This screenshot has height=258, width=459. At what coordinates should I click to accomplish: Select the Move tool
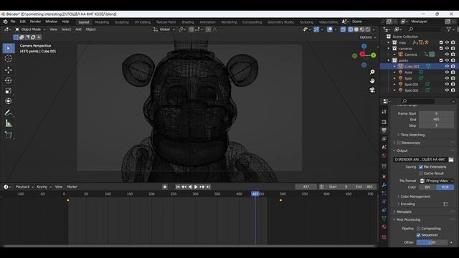click(9, 70)
